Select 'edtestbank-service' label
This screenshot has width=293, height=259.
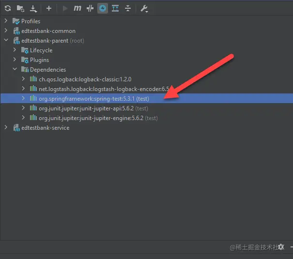tap(46, 128)
